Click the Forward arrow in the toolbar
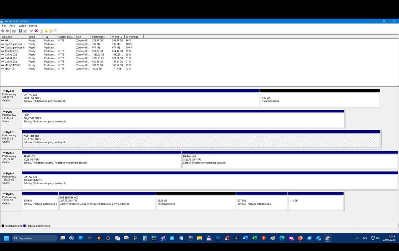399x251 pixels. 7,31
